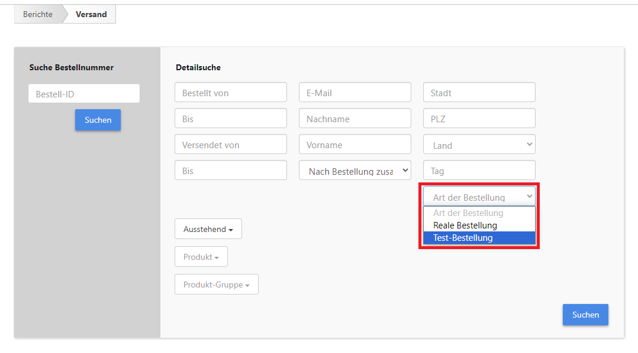The width and height of the screenshot is (638, 353).
Task: Focus the PLZ postal code field
Action: click(x=479, y=118)
